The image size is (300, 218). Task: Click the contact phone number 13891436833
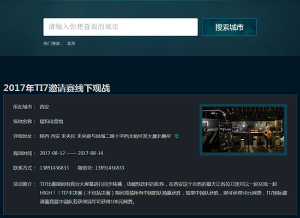click(x=54, y=168)
